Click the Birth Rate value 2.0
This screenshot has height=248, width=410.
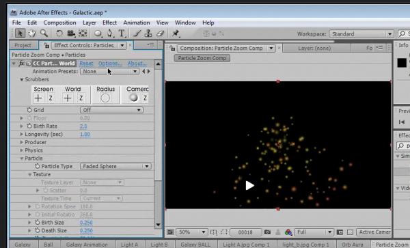coord(83,126)
